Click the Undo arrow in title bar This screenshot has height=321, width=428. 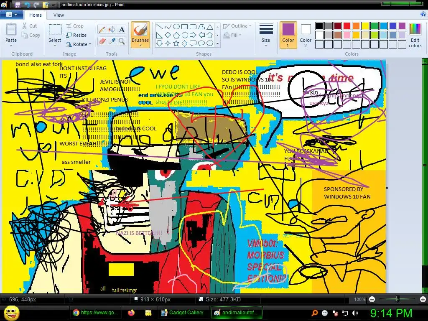[27, 5]
